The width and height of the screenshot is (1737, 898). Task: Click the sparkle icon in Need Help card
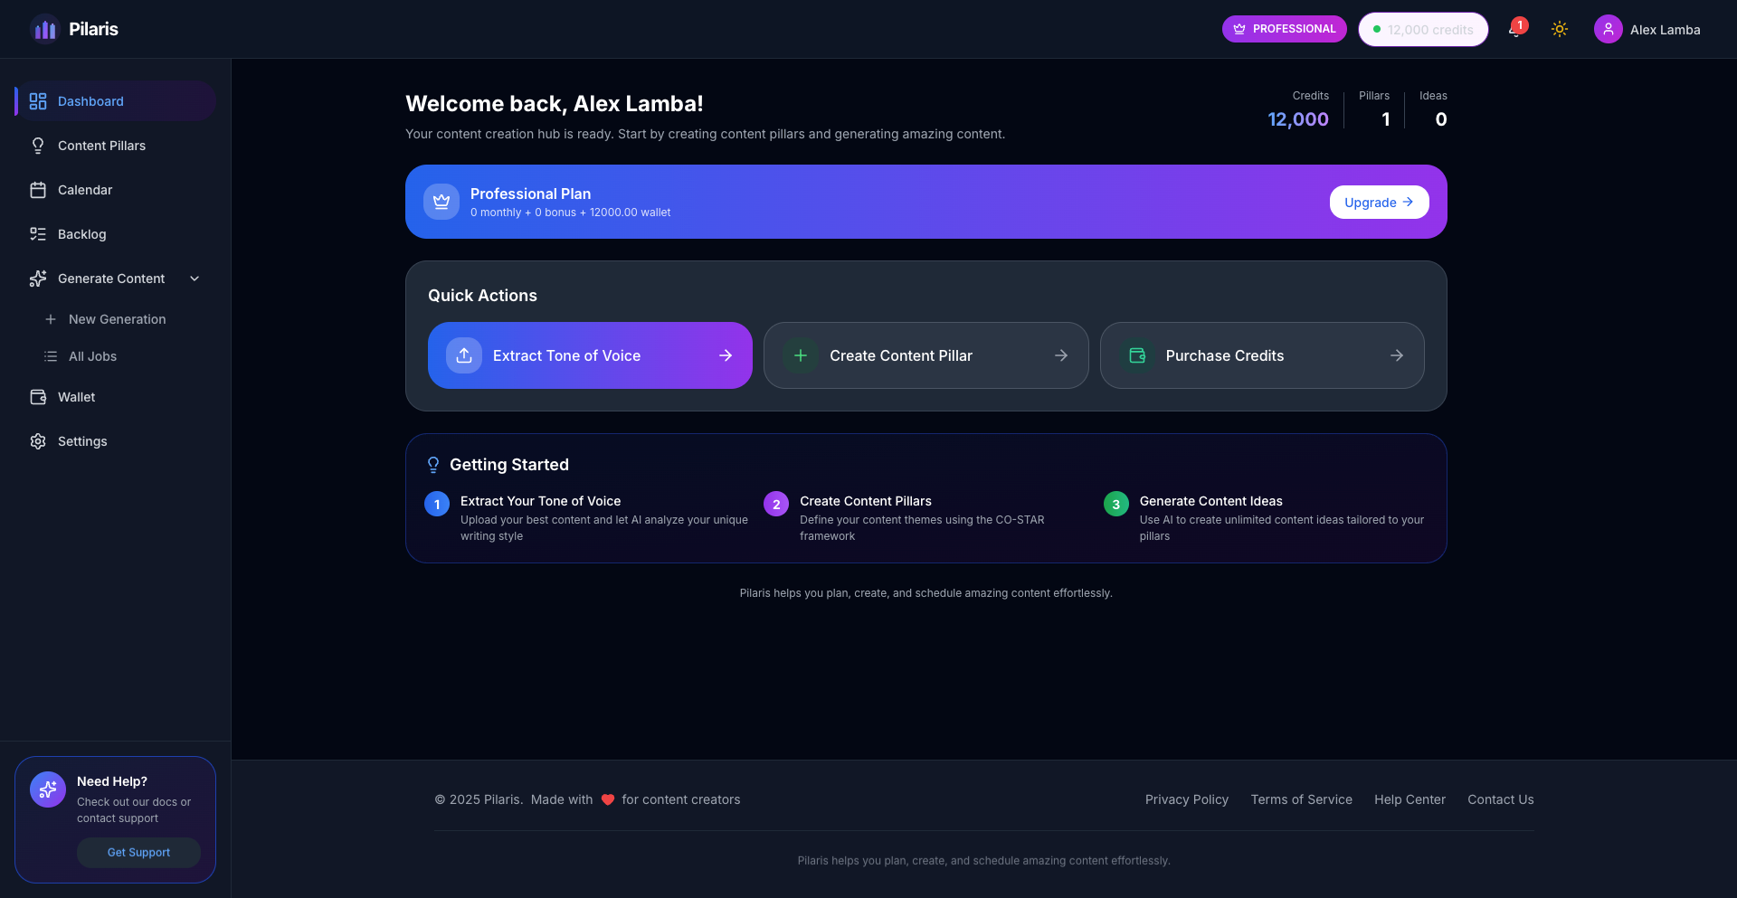(x=48, y=789)
